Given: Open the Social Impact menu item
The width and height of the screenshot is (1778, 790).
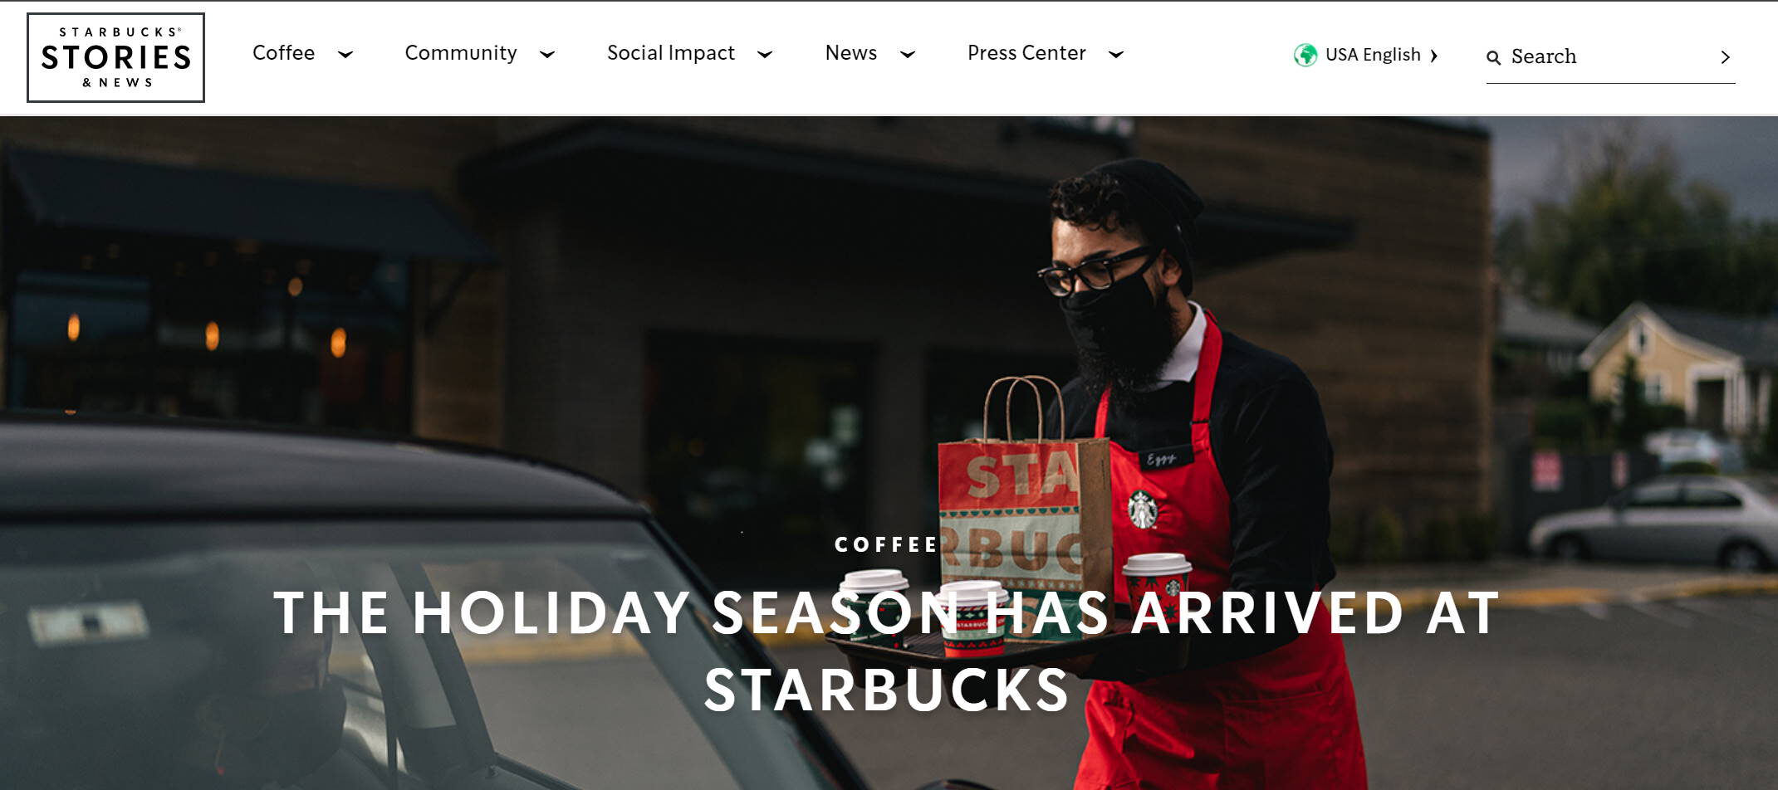Looking at the screenshot, I should pos(671,53).
